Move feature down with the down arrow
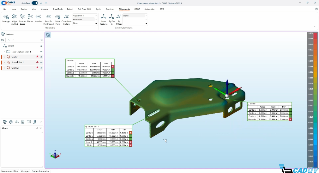Viewport: 319px width, 173px height. tap(13, 40)
